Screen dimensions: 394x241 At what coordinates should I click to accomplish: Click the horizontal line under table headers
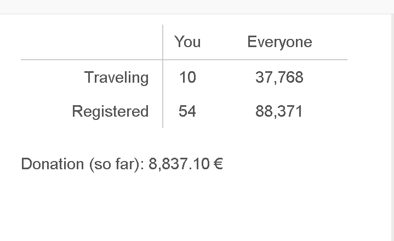(184, 60)
